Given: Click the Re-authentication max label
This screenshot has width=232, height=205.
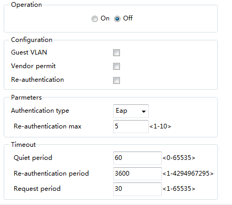Looking at the screenshot, I should (x=48, y=126).
